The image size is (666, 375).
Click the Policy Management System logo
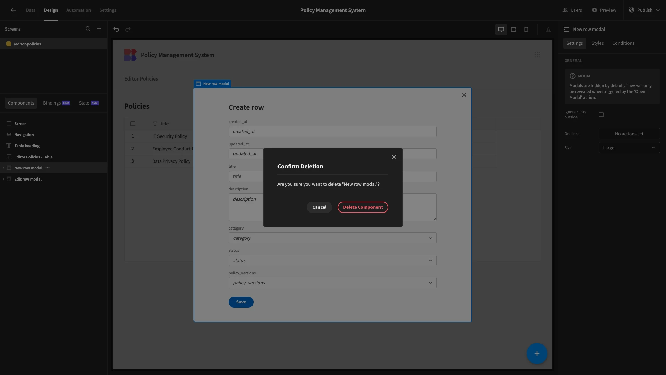click(130, 55)
